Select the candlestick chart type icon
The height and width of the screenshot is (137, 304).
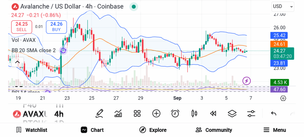click(x=194, y=113)
